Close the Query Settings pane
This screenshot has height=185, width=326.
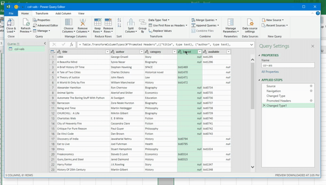(x=313, y=46)
